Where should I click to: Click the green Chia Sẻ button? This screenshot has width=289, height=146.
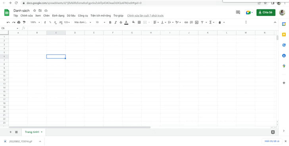266,12
